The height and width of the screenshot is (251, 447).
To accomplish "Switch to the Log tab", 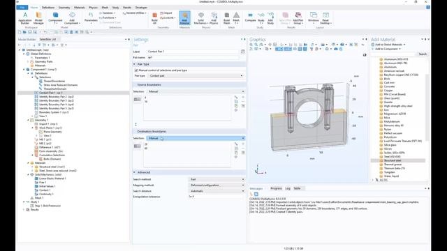I will tap(288, 188).
